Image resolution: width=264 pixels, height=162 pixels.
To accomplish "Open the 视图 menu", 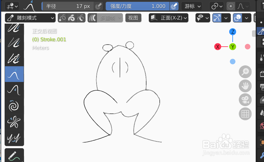I will [x=133, y=18].
